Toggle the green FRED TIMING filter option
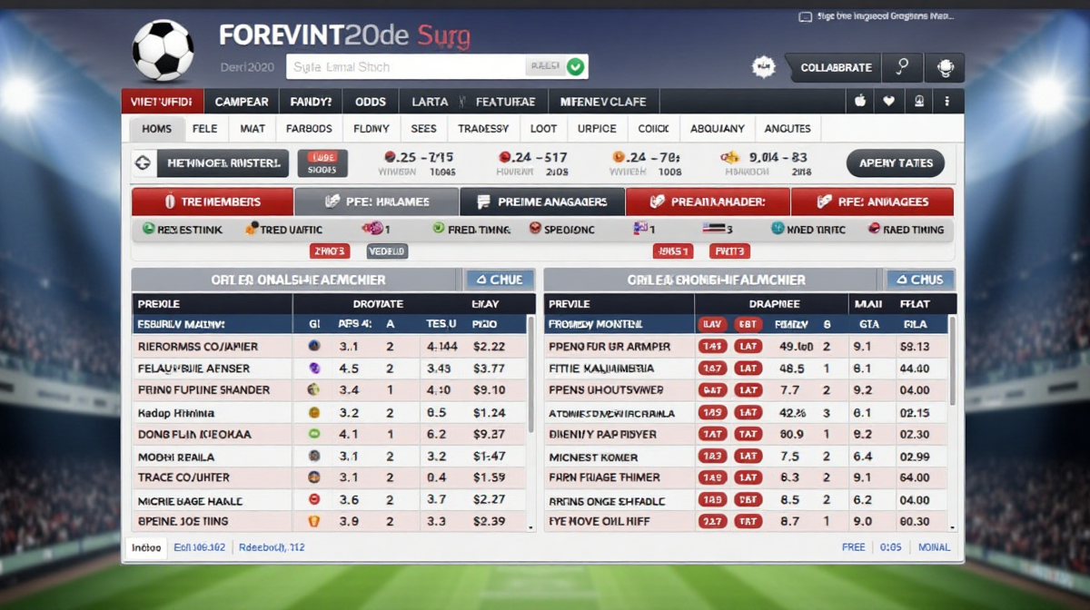The height and width of the screenshot is (610, 1090). pos(439,230)
